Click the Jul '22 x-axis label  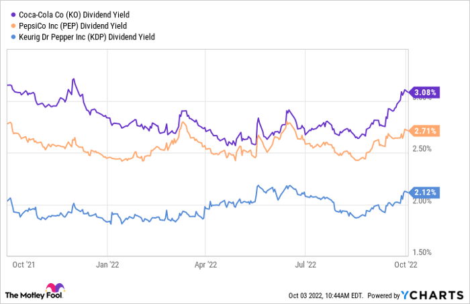(x=305, y=266)
